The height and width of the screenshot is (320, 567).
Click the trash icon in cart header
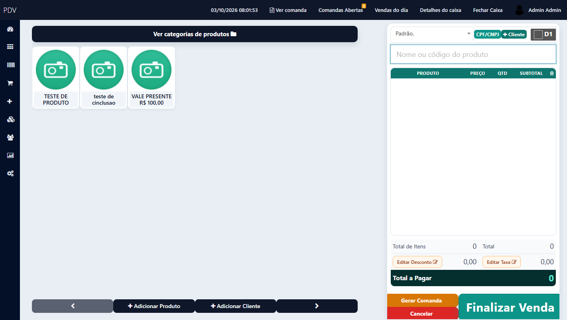point(552,73)
